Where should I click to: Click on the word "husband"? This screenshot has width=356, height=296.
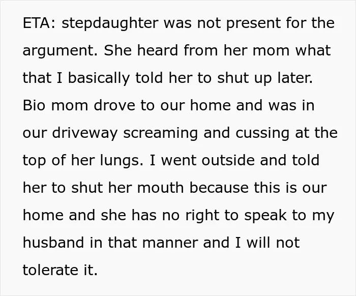point(53,242)
